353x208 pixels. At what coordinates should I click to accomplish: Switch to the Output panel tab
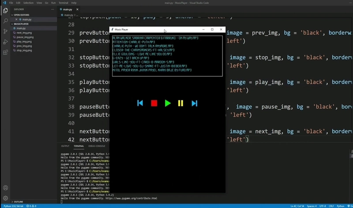pos(65,146)
